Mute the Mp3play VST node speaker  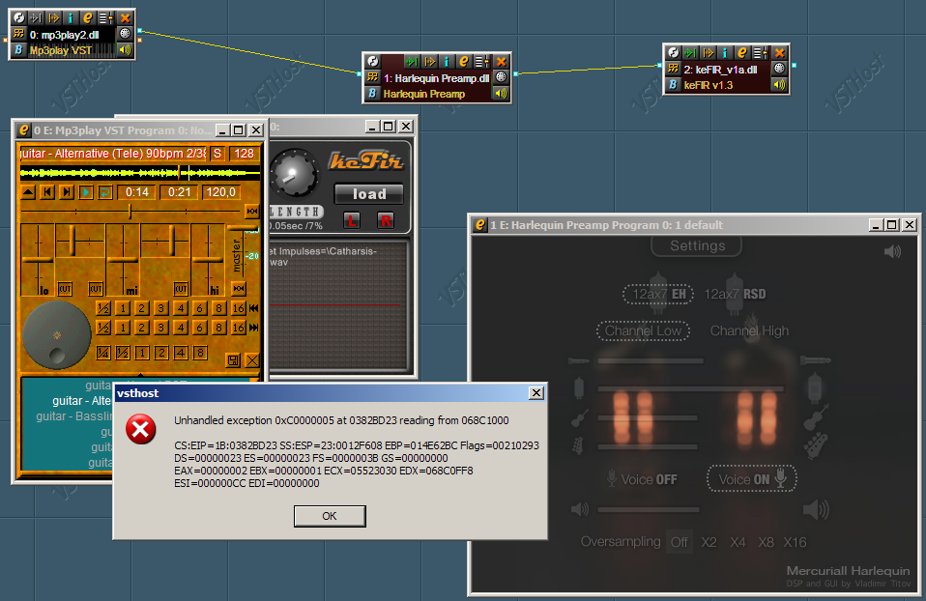(x=125, y=49)
